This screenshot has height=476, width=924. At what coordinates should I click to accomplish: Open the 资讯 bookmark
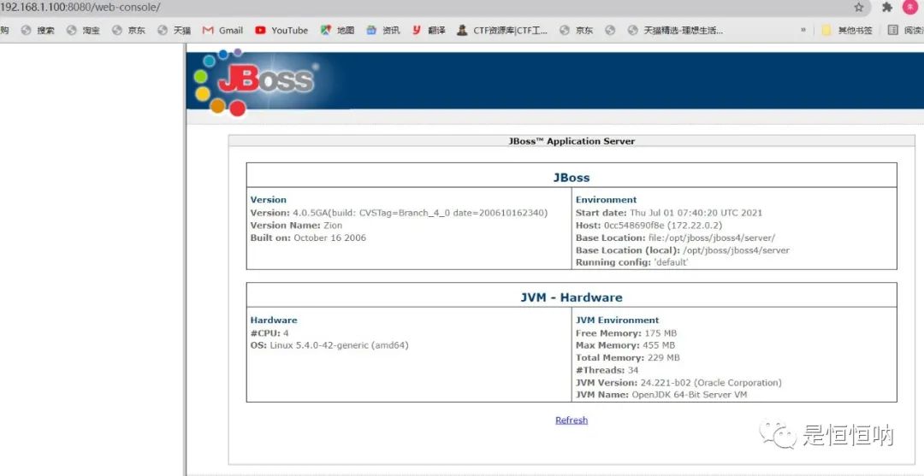point(383,31)
